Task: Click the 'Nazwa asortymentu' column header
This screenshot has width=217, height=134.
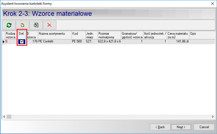Action: pyautogui.click(x=55, y=35)
